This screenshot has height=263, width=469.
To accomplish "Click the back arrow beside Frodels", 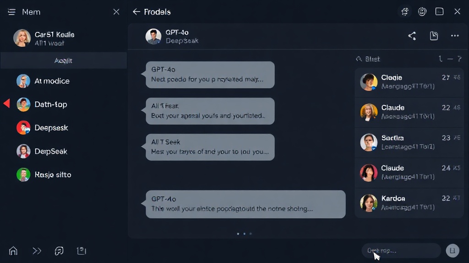I will tap(136, 11).
